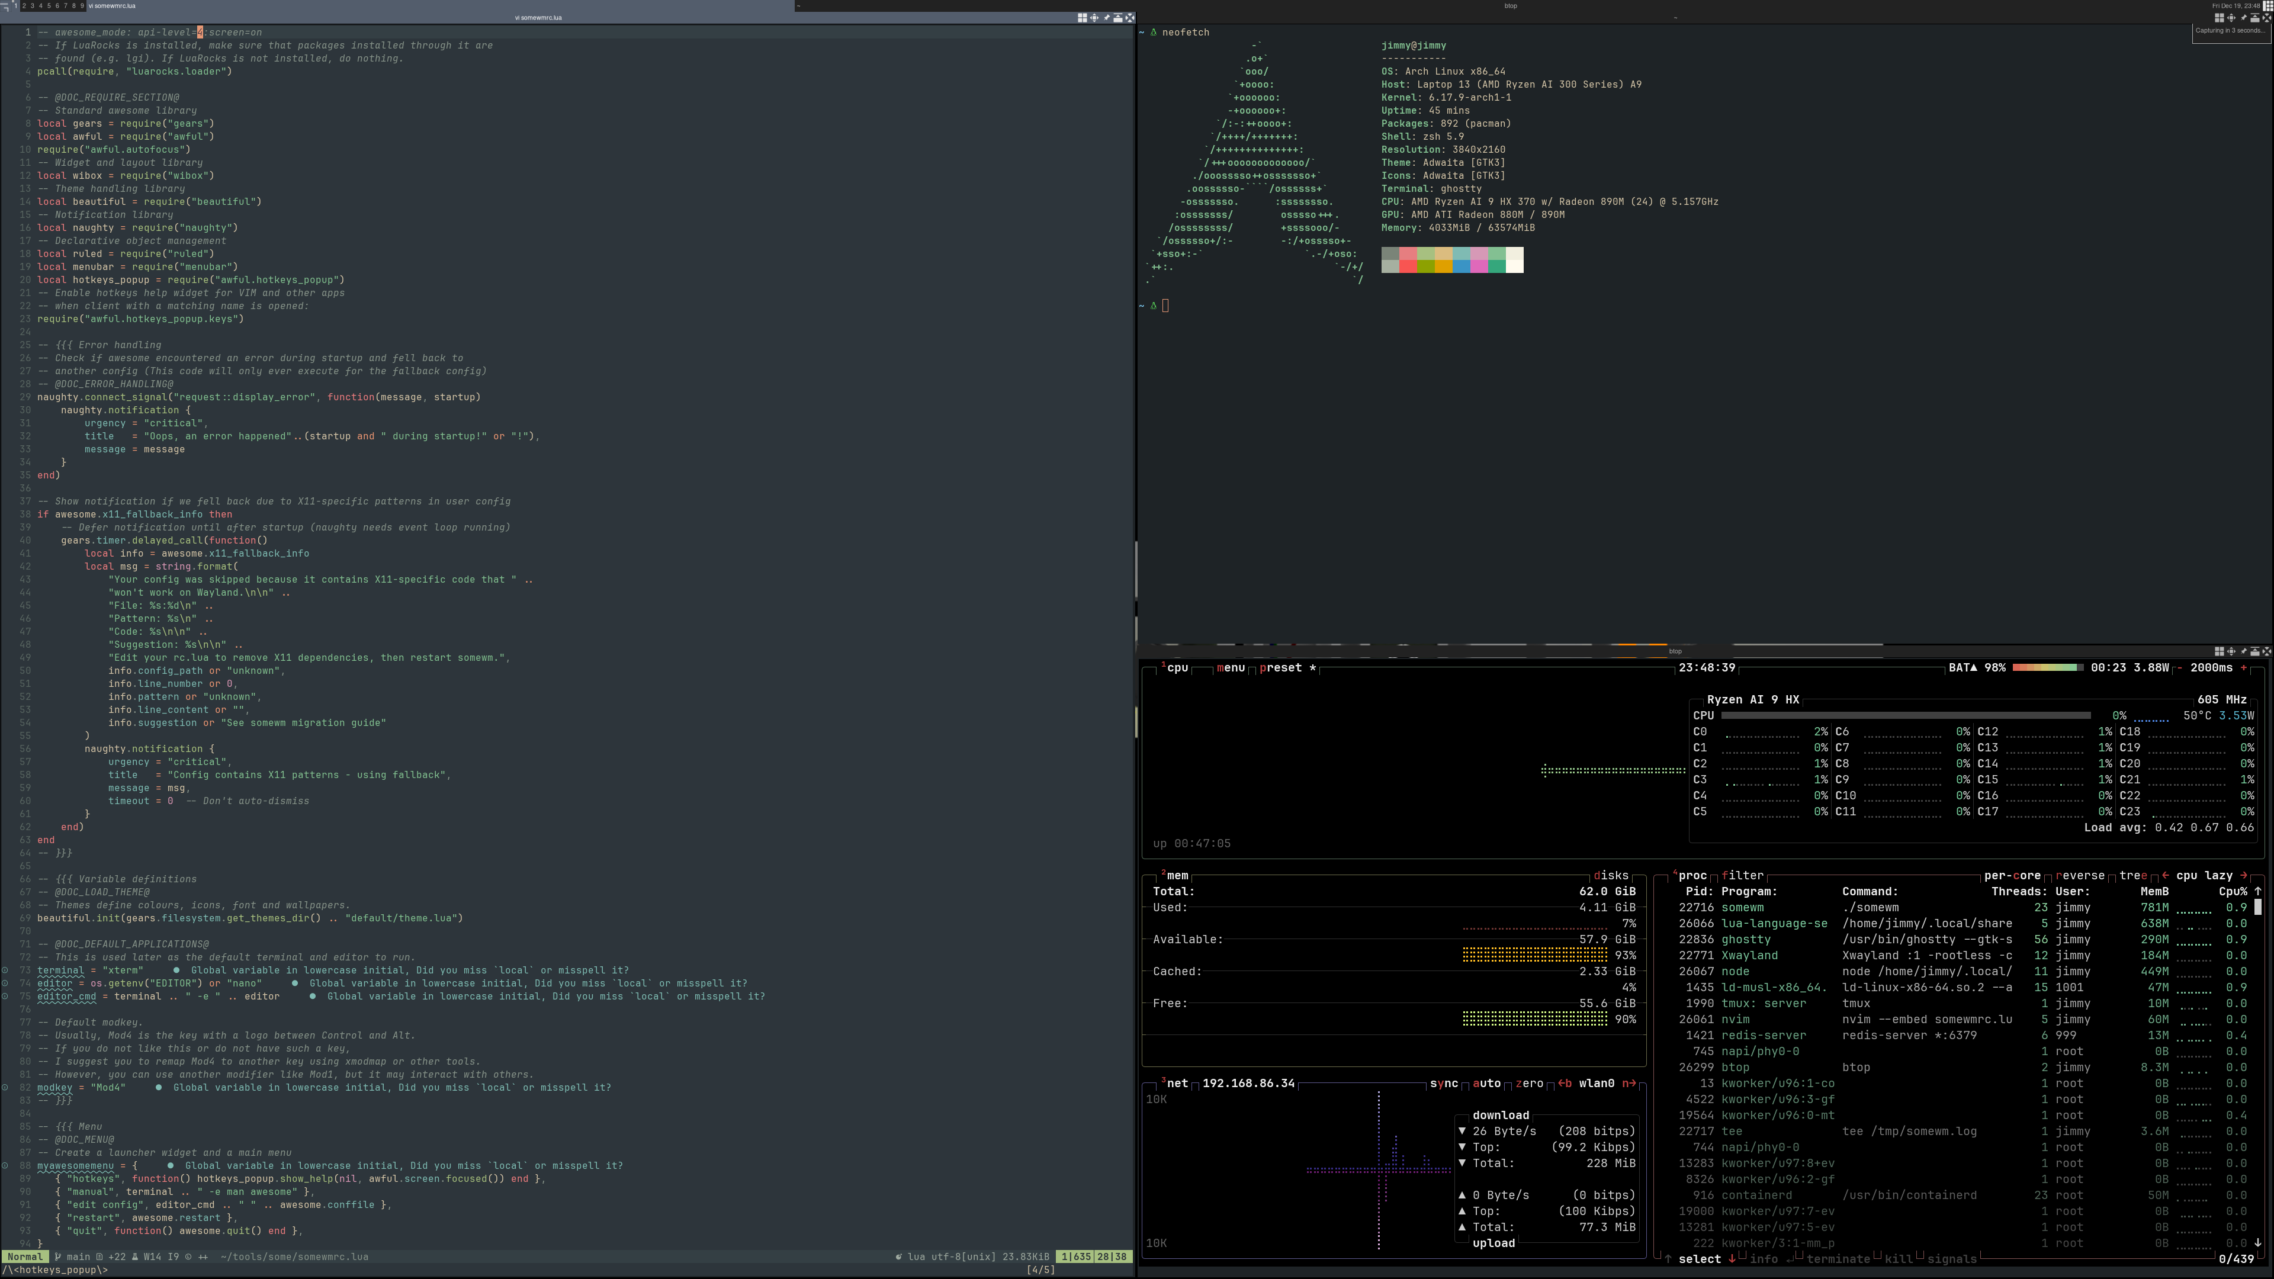This screenshot has width=2274, height=1279.
Task: Switch to workspace tag 2
Action: (x=24, y=5)
